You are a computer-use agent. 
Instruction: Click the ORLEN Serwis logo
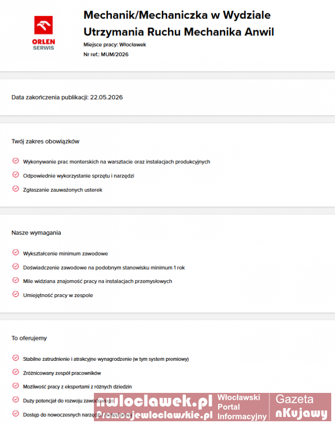(43, 33)
